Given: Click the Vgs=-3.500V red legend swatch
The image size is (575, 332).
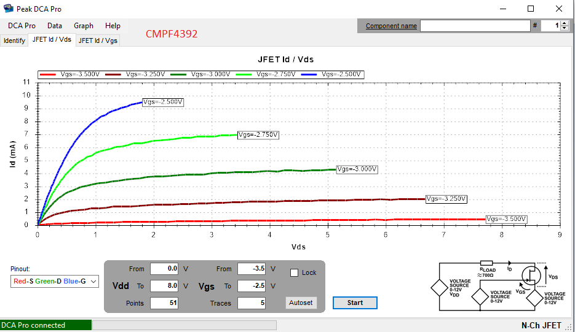Looking at the screenshot, I should click(48, 74).
